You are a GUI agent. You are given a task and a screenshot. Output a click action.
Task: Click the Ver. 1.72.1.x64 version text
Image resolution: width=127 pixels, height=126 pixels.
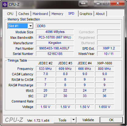38,121
